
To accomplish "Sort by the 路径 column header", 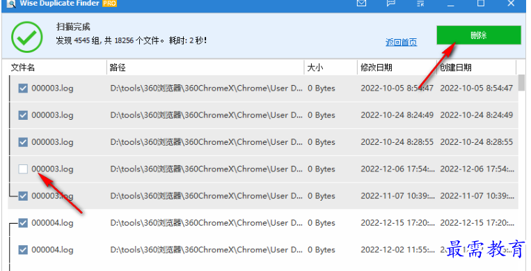I will (x=118, y=68).
